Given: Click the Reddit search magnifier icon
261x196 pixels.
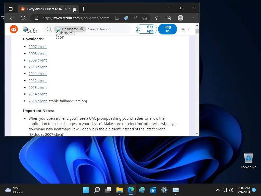Looking at the screenshot, I should tap(49, 29).
